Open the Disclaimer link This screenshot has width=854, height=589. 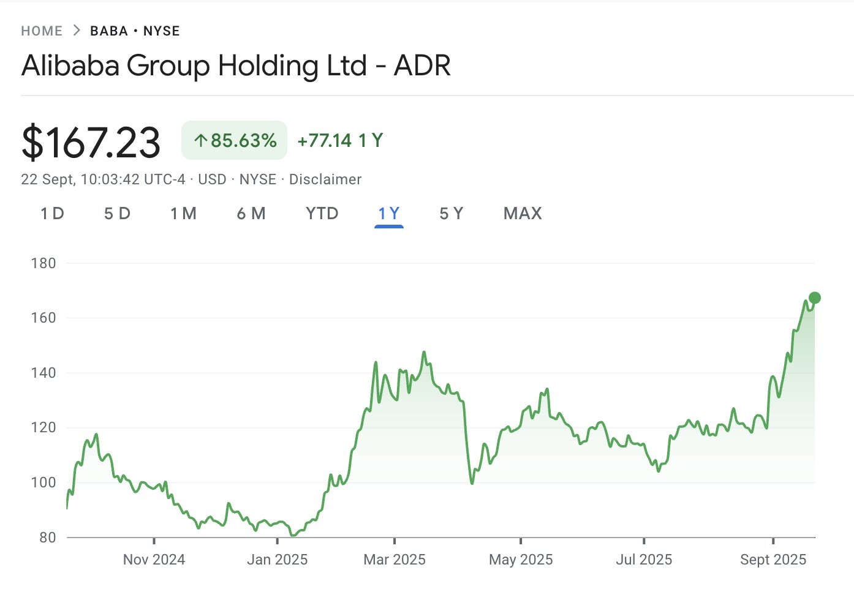tap(325, 179)
